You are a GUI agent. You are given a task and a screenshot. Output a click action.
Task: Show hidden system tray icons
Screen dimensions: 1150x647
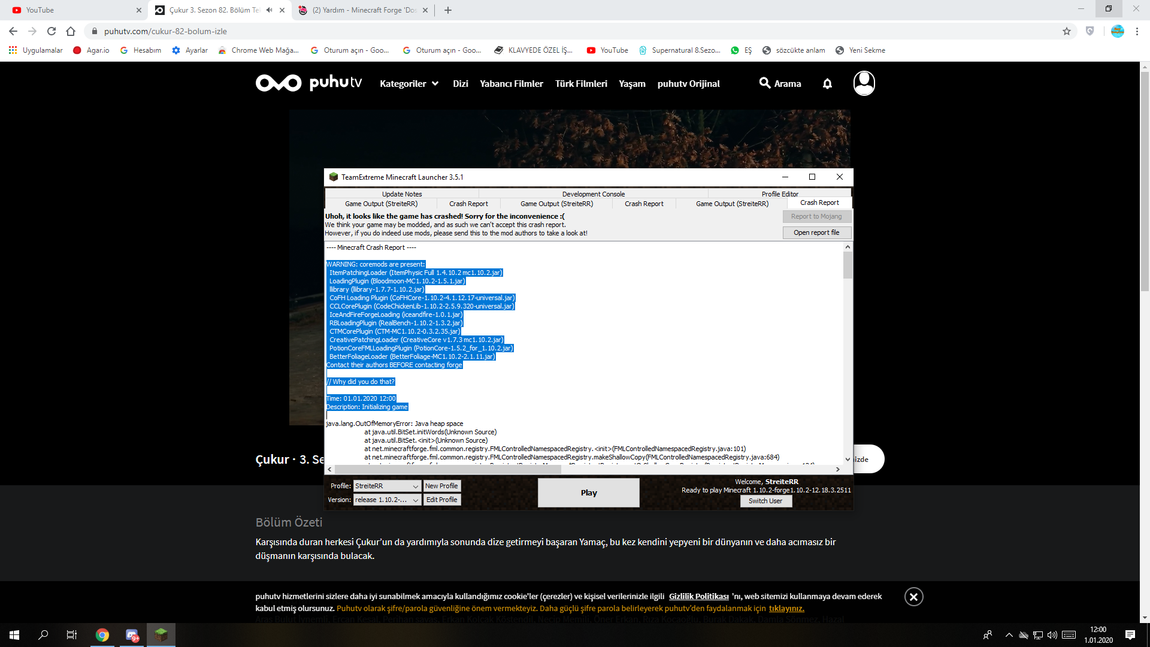coord(1009,635)
